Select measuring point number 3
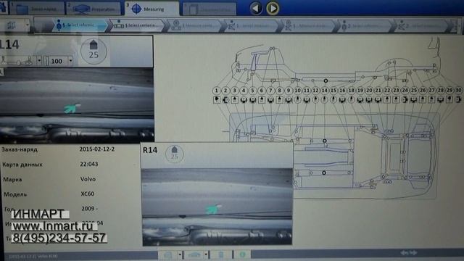The height and width of the screenshot is (261, 464). 235,91
